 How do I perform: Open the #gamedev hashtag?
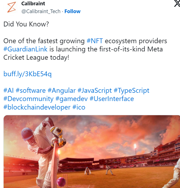(71, 99)
